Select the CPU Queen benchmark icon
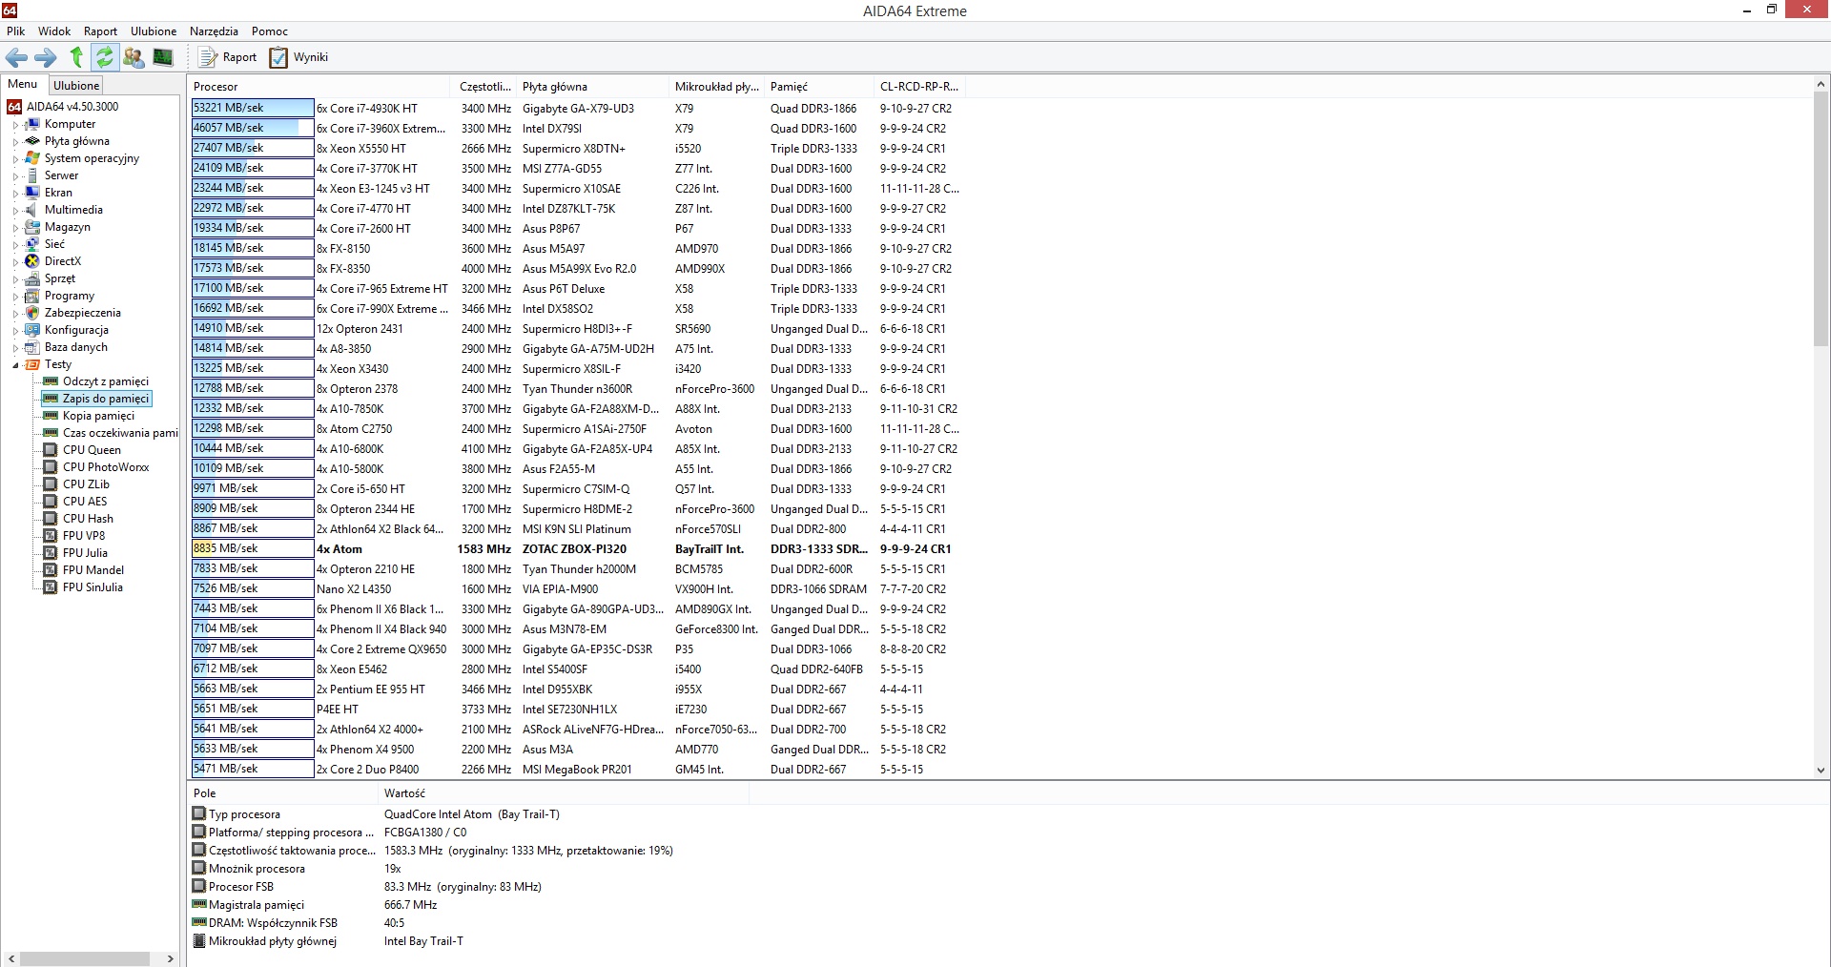The height and width of the screenshot is (967, 1831). click(x=51, y=450)
